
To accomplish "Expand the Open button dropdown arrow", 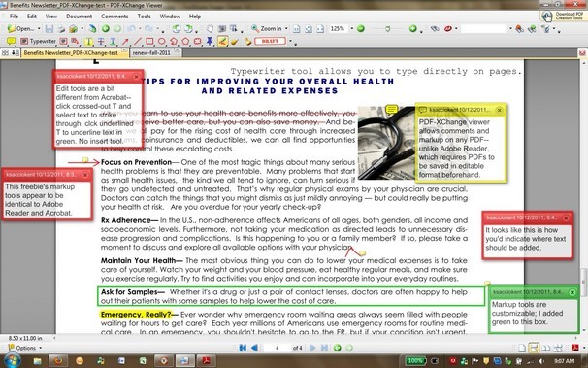I will coord(39,28).
